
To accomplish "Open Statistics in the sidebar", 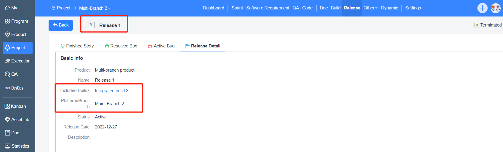I will click(x=17, y=146).
